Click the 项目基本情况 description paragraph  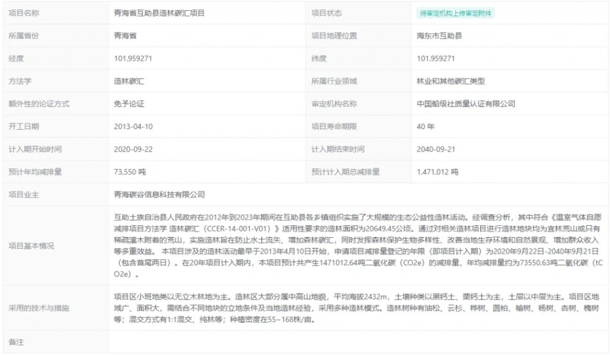point(357,246)
